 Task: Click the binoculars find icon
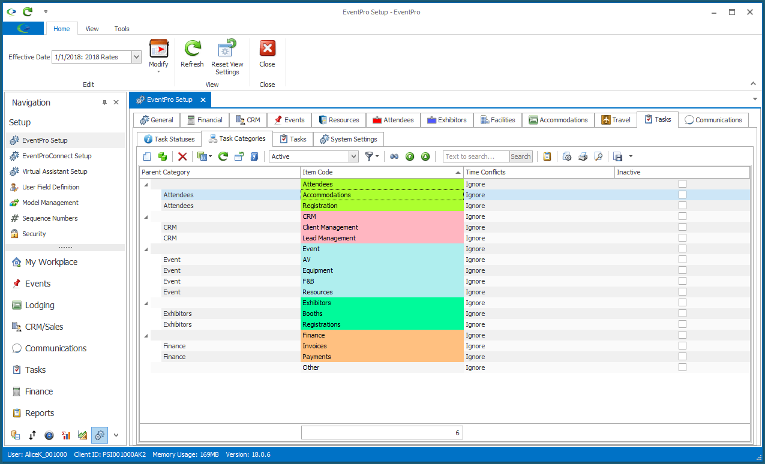click(394, 156)
